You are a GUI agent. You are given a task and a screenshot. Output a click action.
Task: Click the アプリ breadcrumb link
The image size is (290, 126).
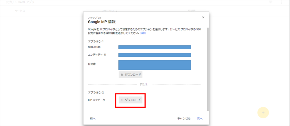[x=10, y=2]
